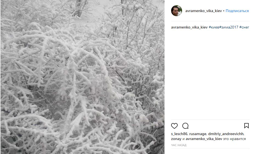The width and height of the screenshot is (255, 154).
Task: View liker zonay profile
Action: point(176,139)
